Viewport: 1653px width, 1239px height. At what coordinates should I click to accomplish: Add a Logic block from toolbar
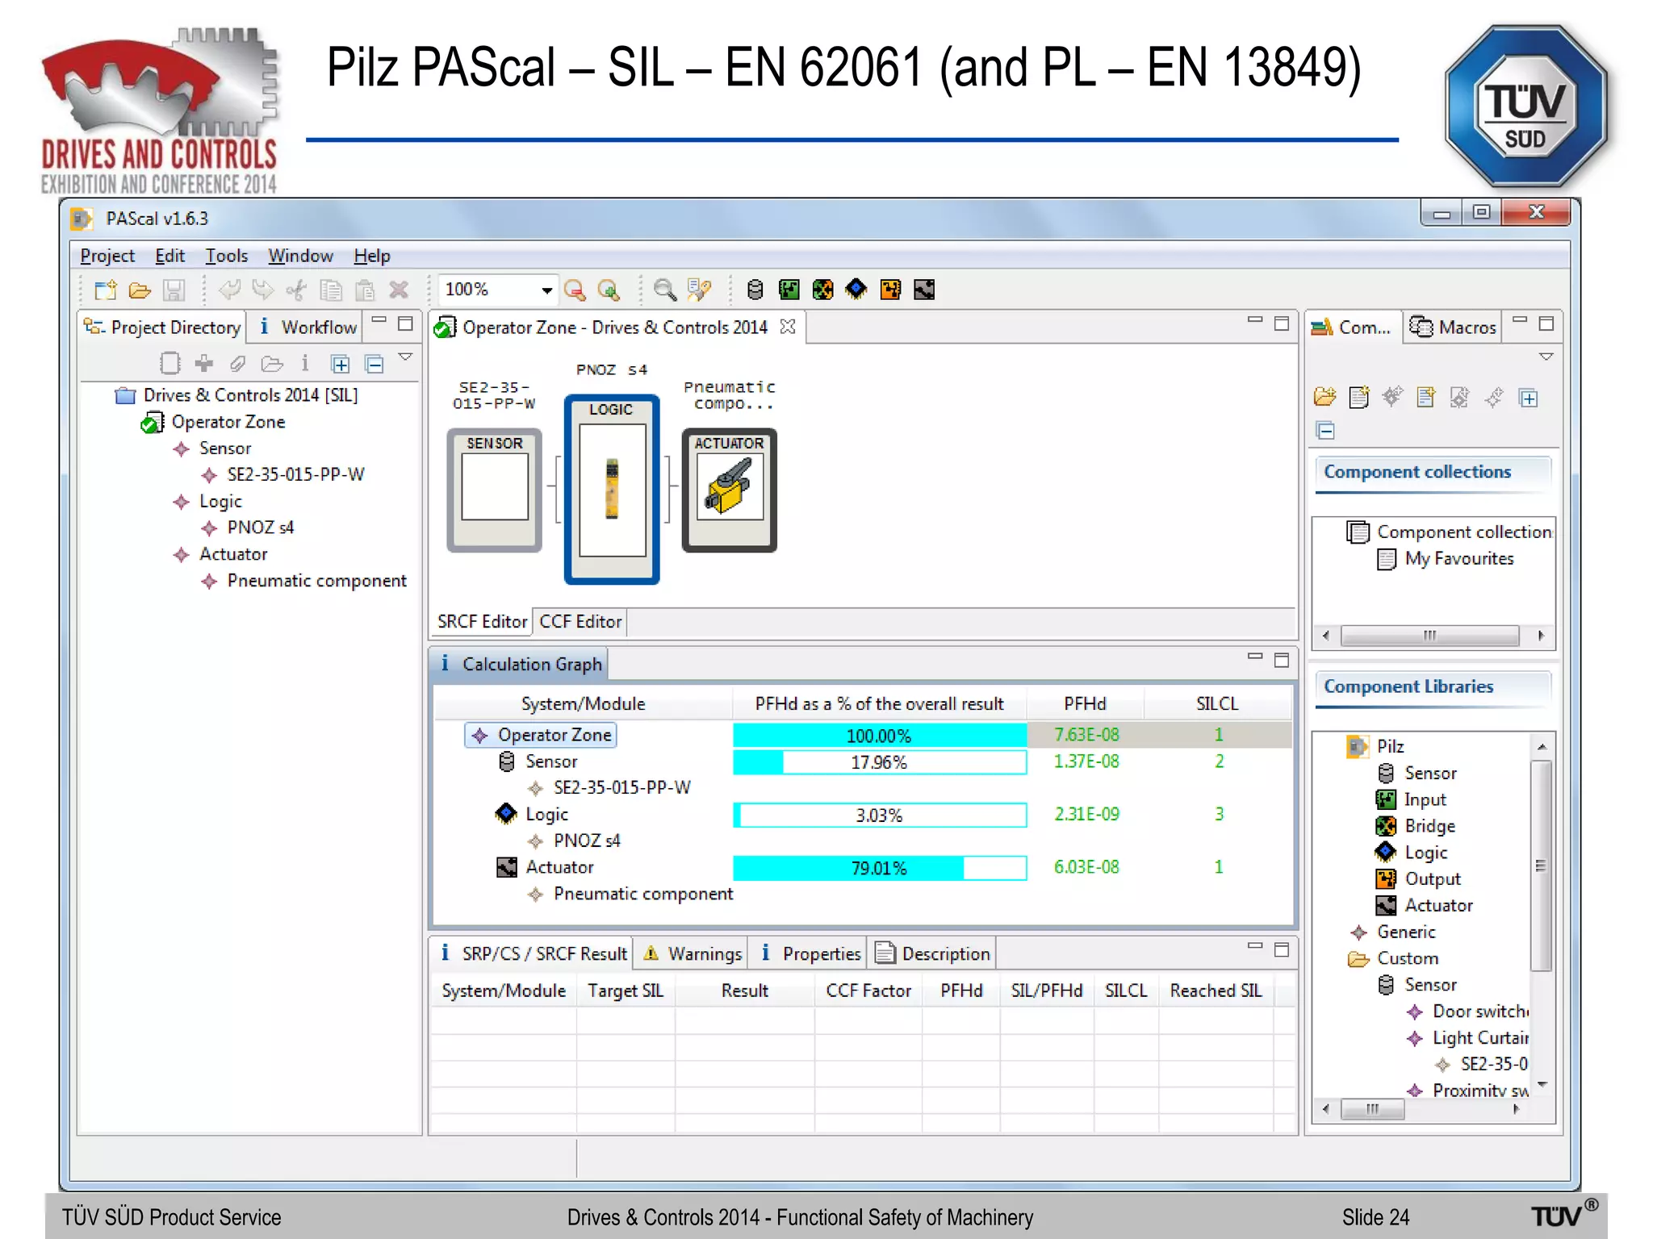pyautogui.click(x=856, y=289)
